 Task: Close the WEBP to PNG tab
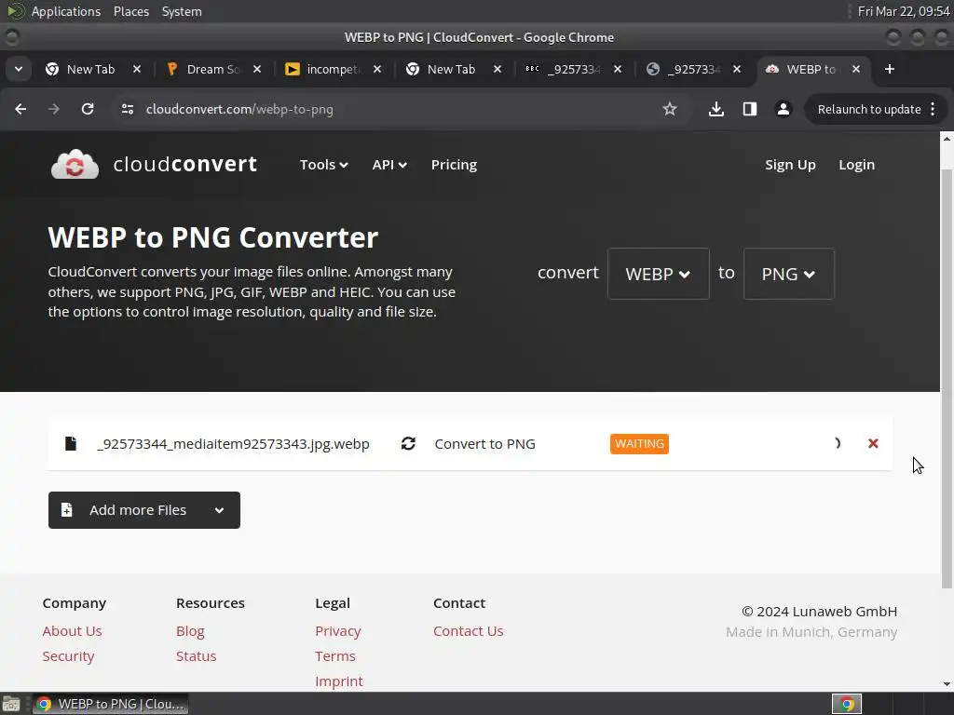[x=856, y=69]
